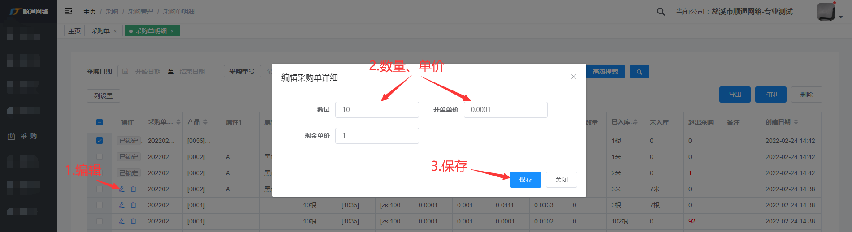Collapse the sidebar with the hamburger icon

[69, 11]
